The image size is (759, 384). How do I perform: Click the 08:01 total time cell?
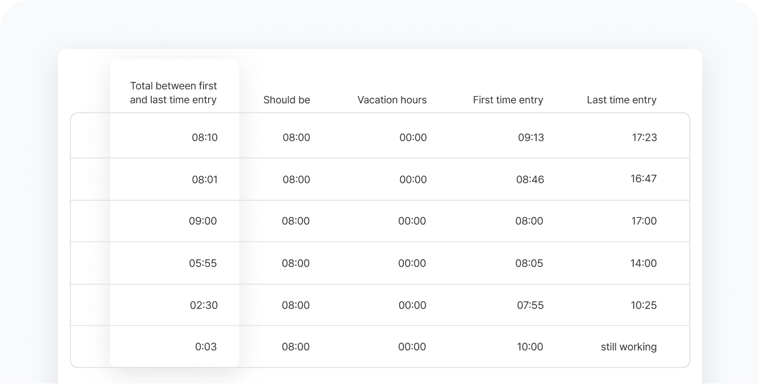204,180
